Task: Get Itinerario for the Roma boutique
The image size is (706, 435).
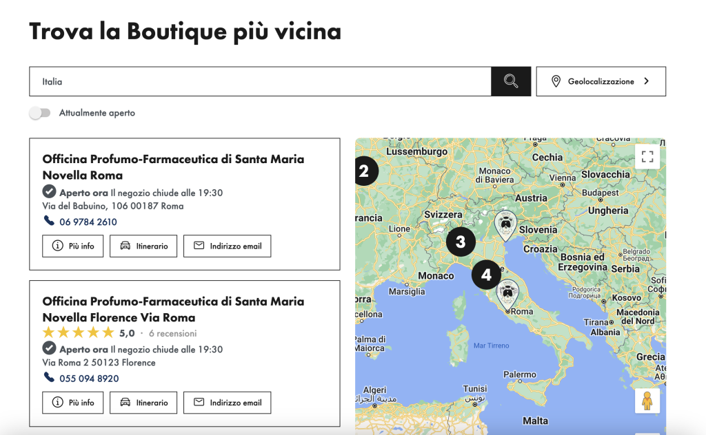Action: coord(143,246)
